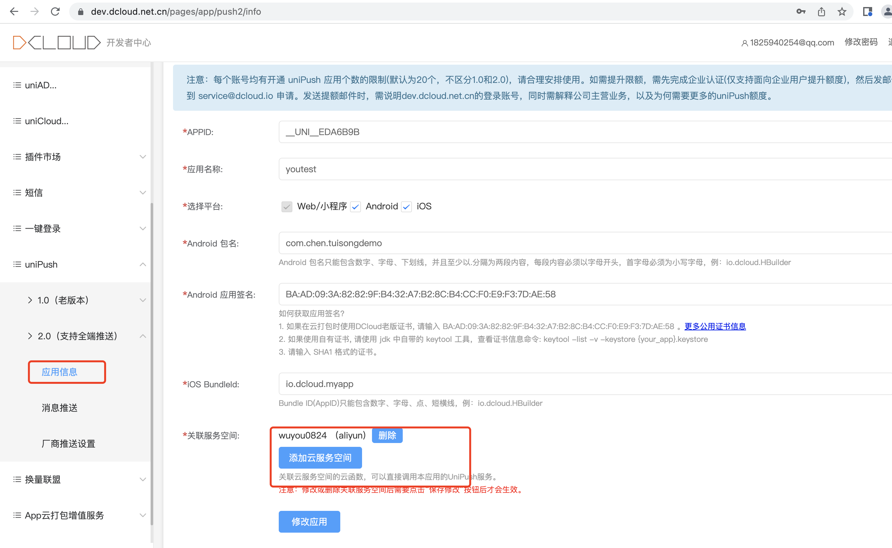Collapse the 2.0（支持全端推送）submenu chevron
Image resolution: width=892 pixels, height=548 pixels.
tap(143, 336)
